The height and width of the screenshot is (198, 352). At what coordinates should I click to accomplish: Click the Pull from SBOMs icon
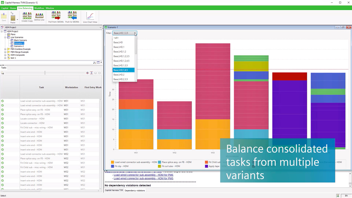point(56,16)
